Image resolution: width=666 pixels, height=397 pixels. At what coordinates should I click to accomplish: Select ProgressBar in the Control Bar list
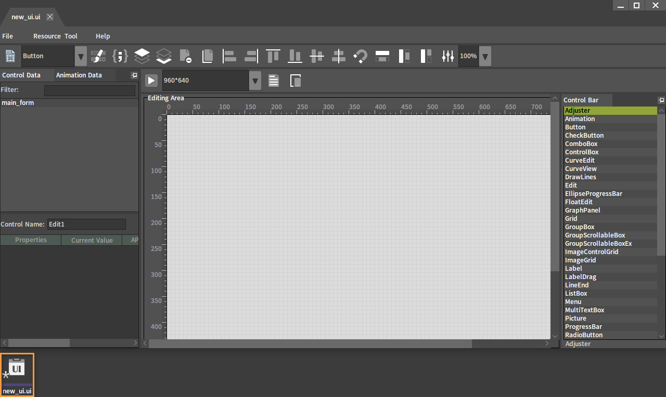pos(610,327)
